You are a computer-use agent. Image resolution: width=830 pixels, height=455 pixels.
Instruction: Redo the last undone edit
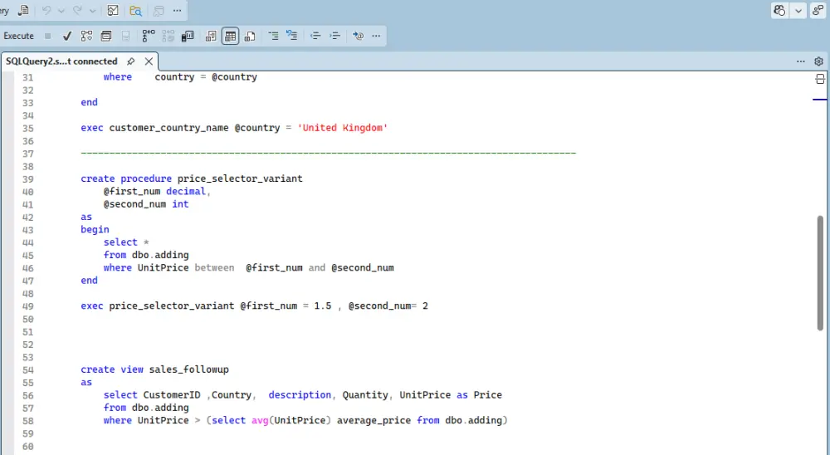[78, 10]
